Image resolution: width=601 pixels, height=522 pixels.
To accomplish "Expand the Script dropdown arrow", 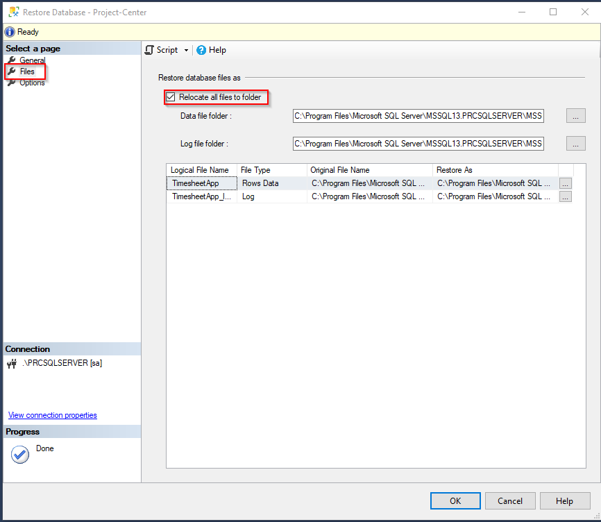I will point(186,51).
